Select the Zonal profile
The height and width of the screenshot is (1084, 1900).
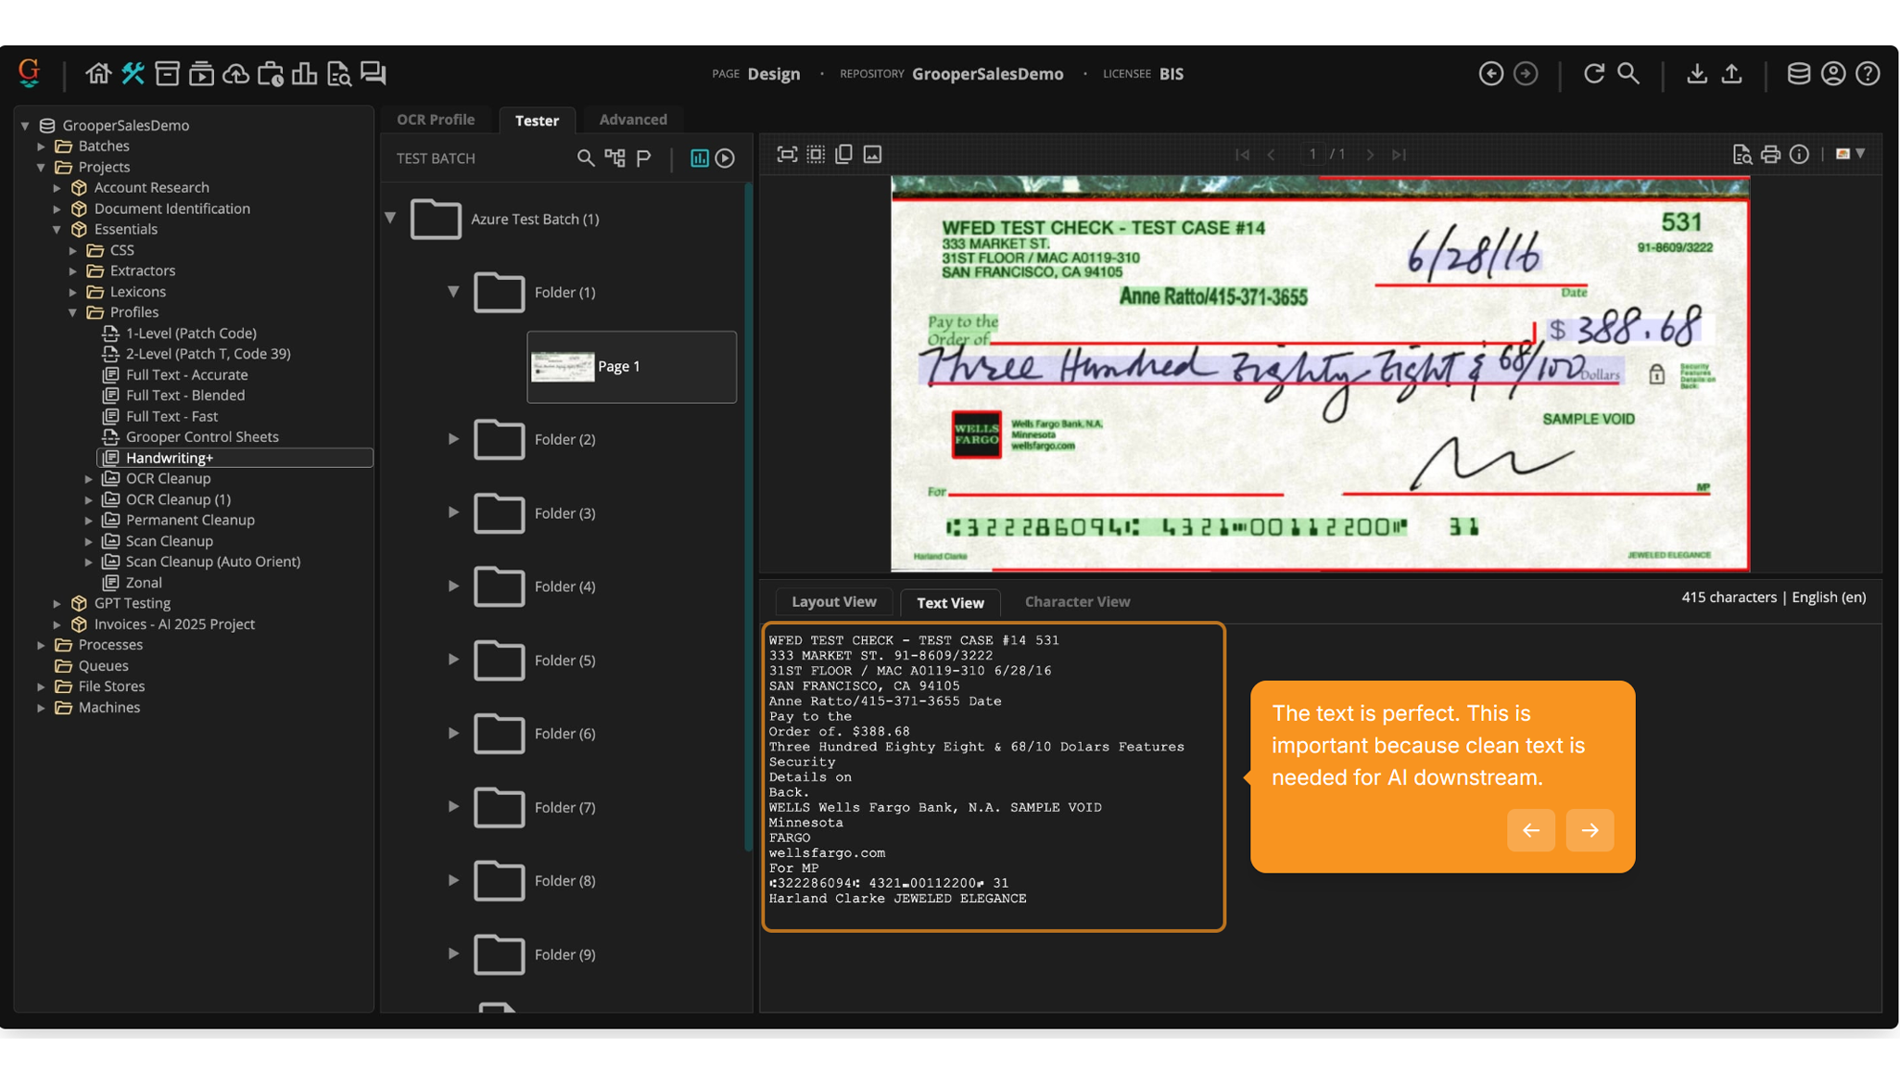[144, 583]
